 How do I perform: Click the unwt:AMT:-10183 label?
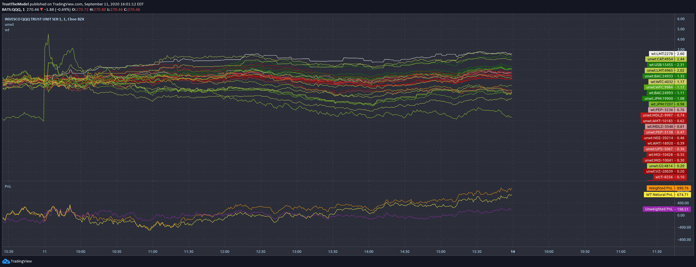(x=658, y=121)
